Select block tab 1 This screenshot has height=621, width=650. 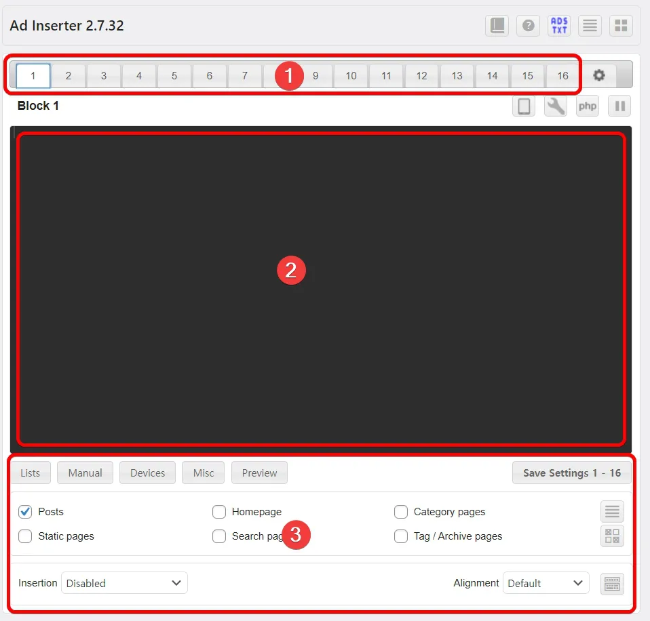[33, 76]
